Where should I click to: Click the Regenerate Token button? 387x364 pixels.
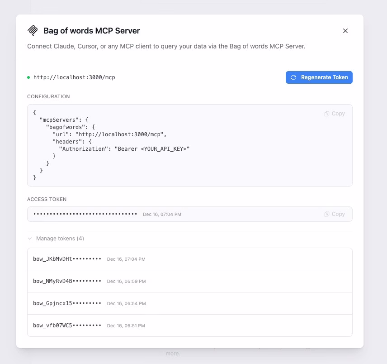(x=319, y=77)
